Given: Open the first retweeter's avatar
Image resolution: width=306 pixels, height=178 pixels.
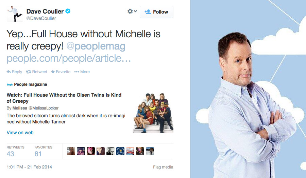Looking at the screenshot, I should coord(71,151).
